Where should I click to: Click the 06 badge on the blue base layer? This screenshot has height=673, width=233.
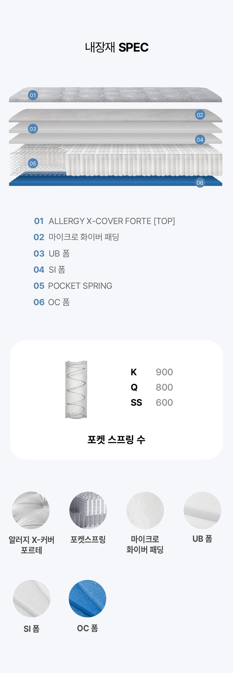pyautogui.click(x=200, y=183)
